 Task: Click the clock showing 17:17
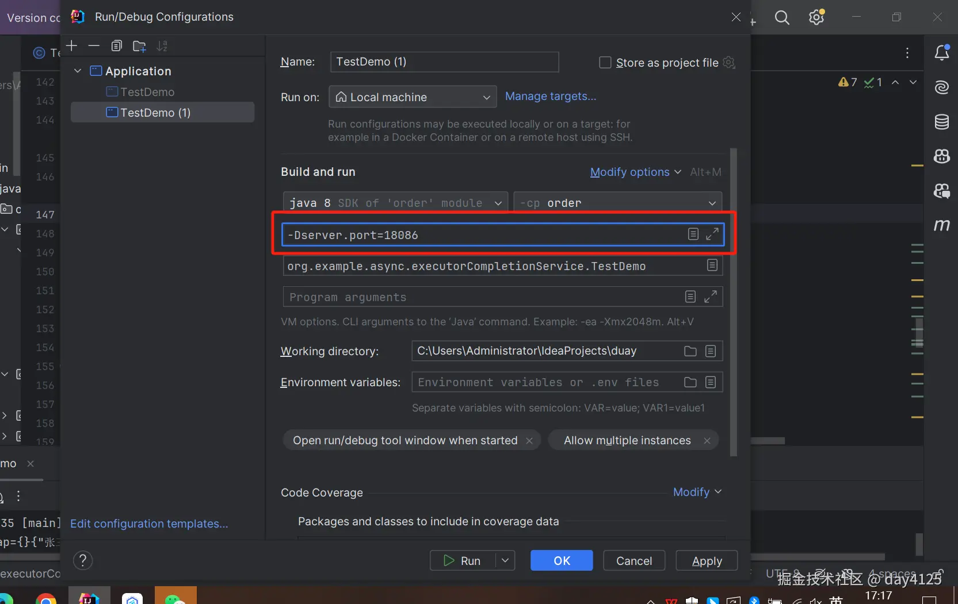[x=879, y=596]
